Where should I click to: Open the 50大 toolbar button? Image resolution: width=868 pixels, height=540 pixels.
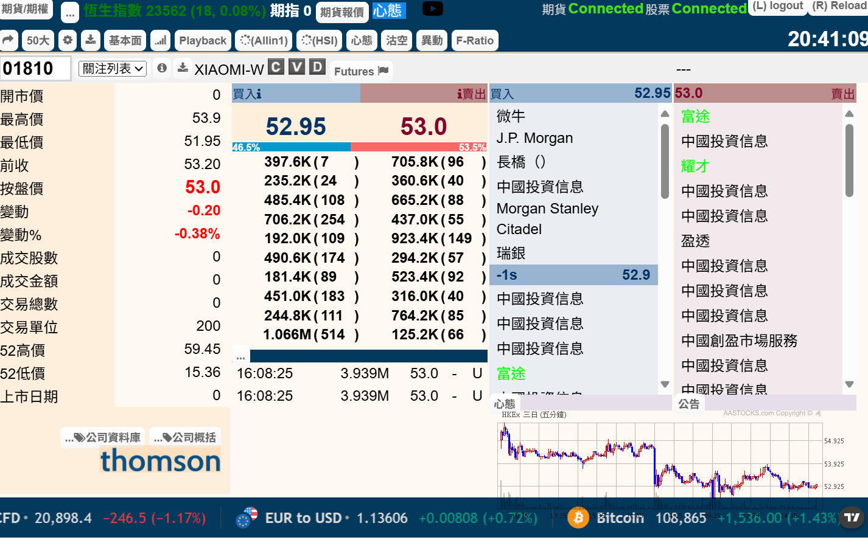pos(38,41)
